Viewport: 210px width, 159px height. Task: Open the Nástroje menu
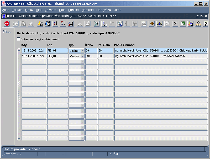click(87, 10)
